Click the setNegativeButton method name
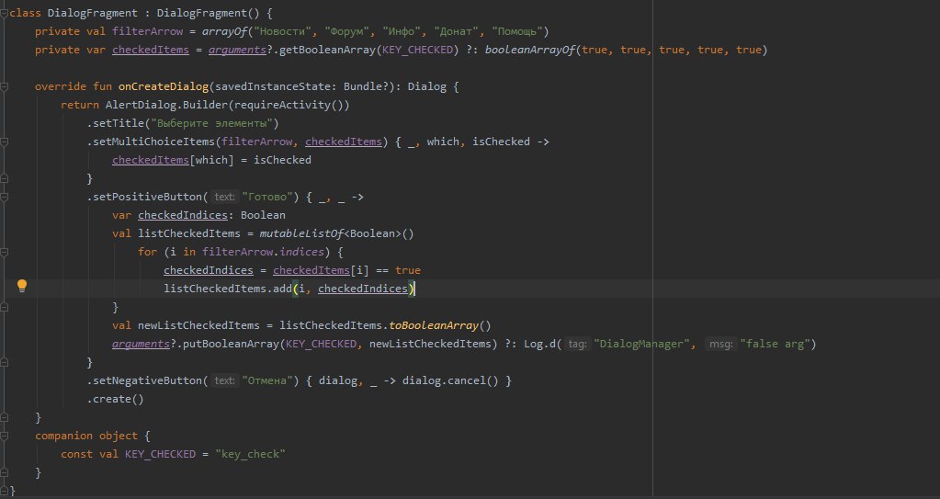This screenshot has width=940, height=499. coord(147,380)
